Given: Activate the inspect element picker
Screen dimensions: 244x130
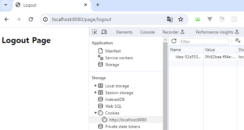Looking at the screenshot, I should [x=94, y=32].
